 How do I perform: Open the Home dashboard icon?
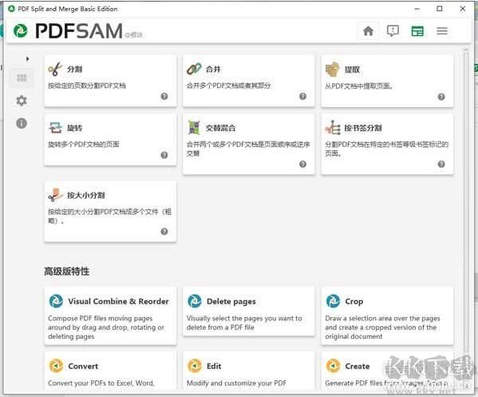[x=368, y=31]
